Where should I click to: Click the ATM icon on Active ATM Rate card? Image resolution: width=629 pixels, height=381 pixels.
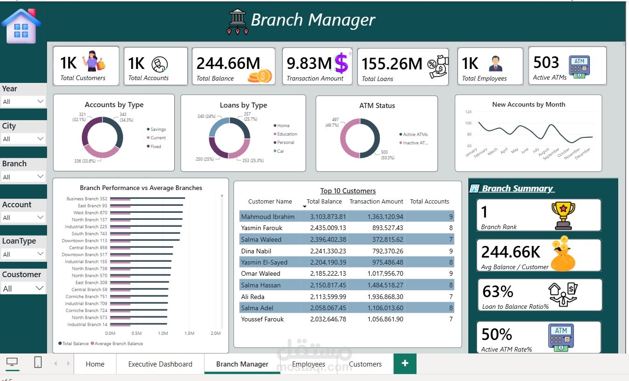click(x=561, y=337)
